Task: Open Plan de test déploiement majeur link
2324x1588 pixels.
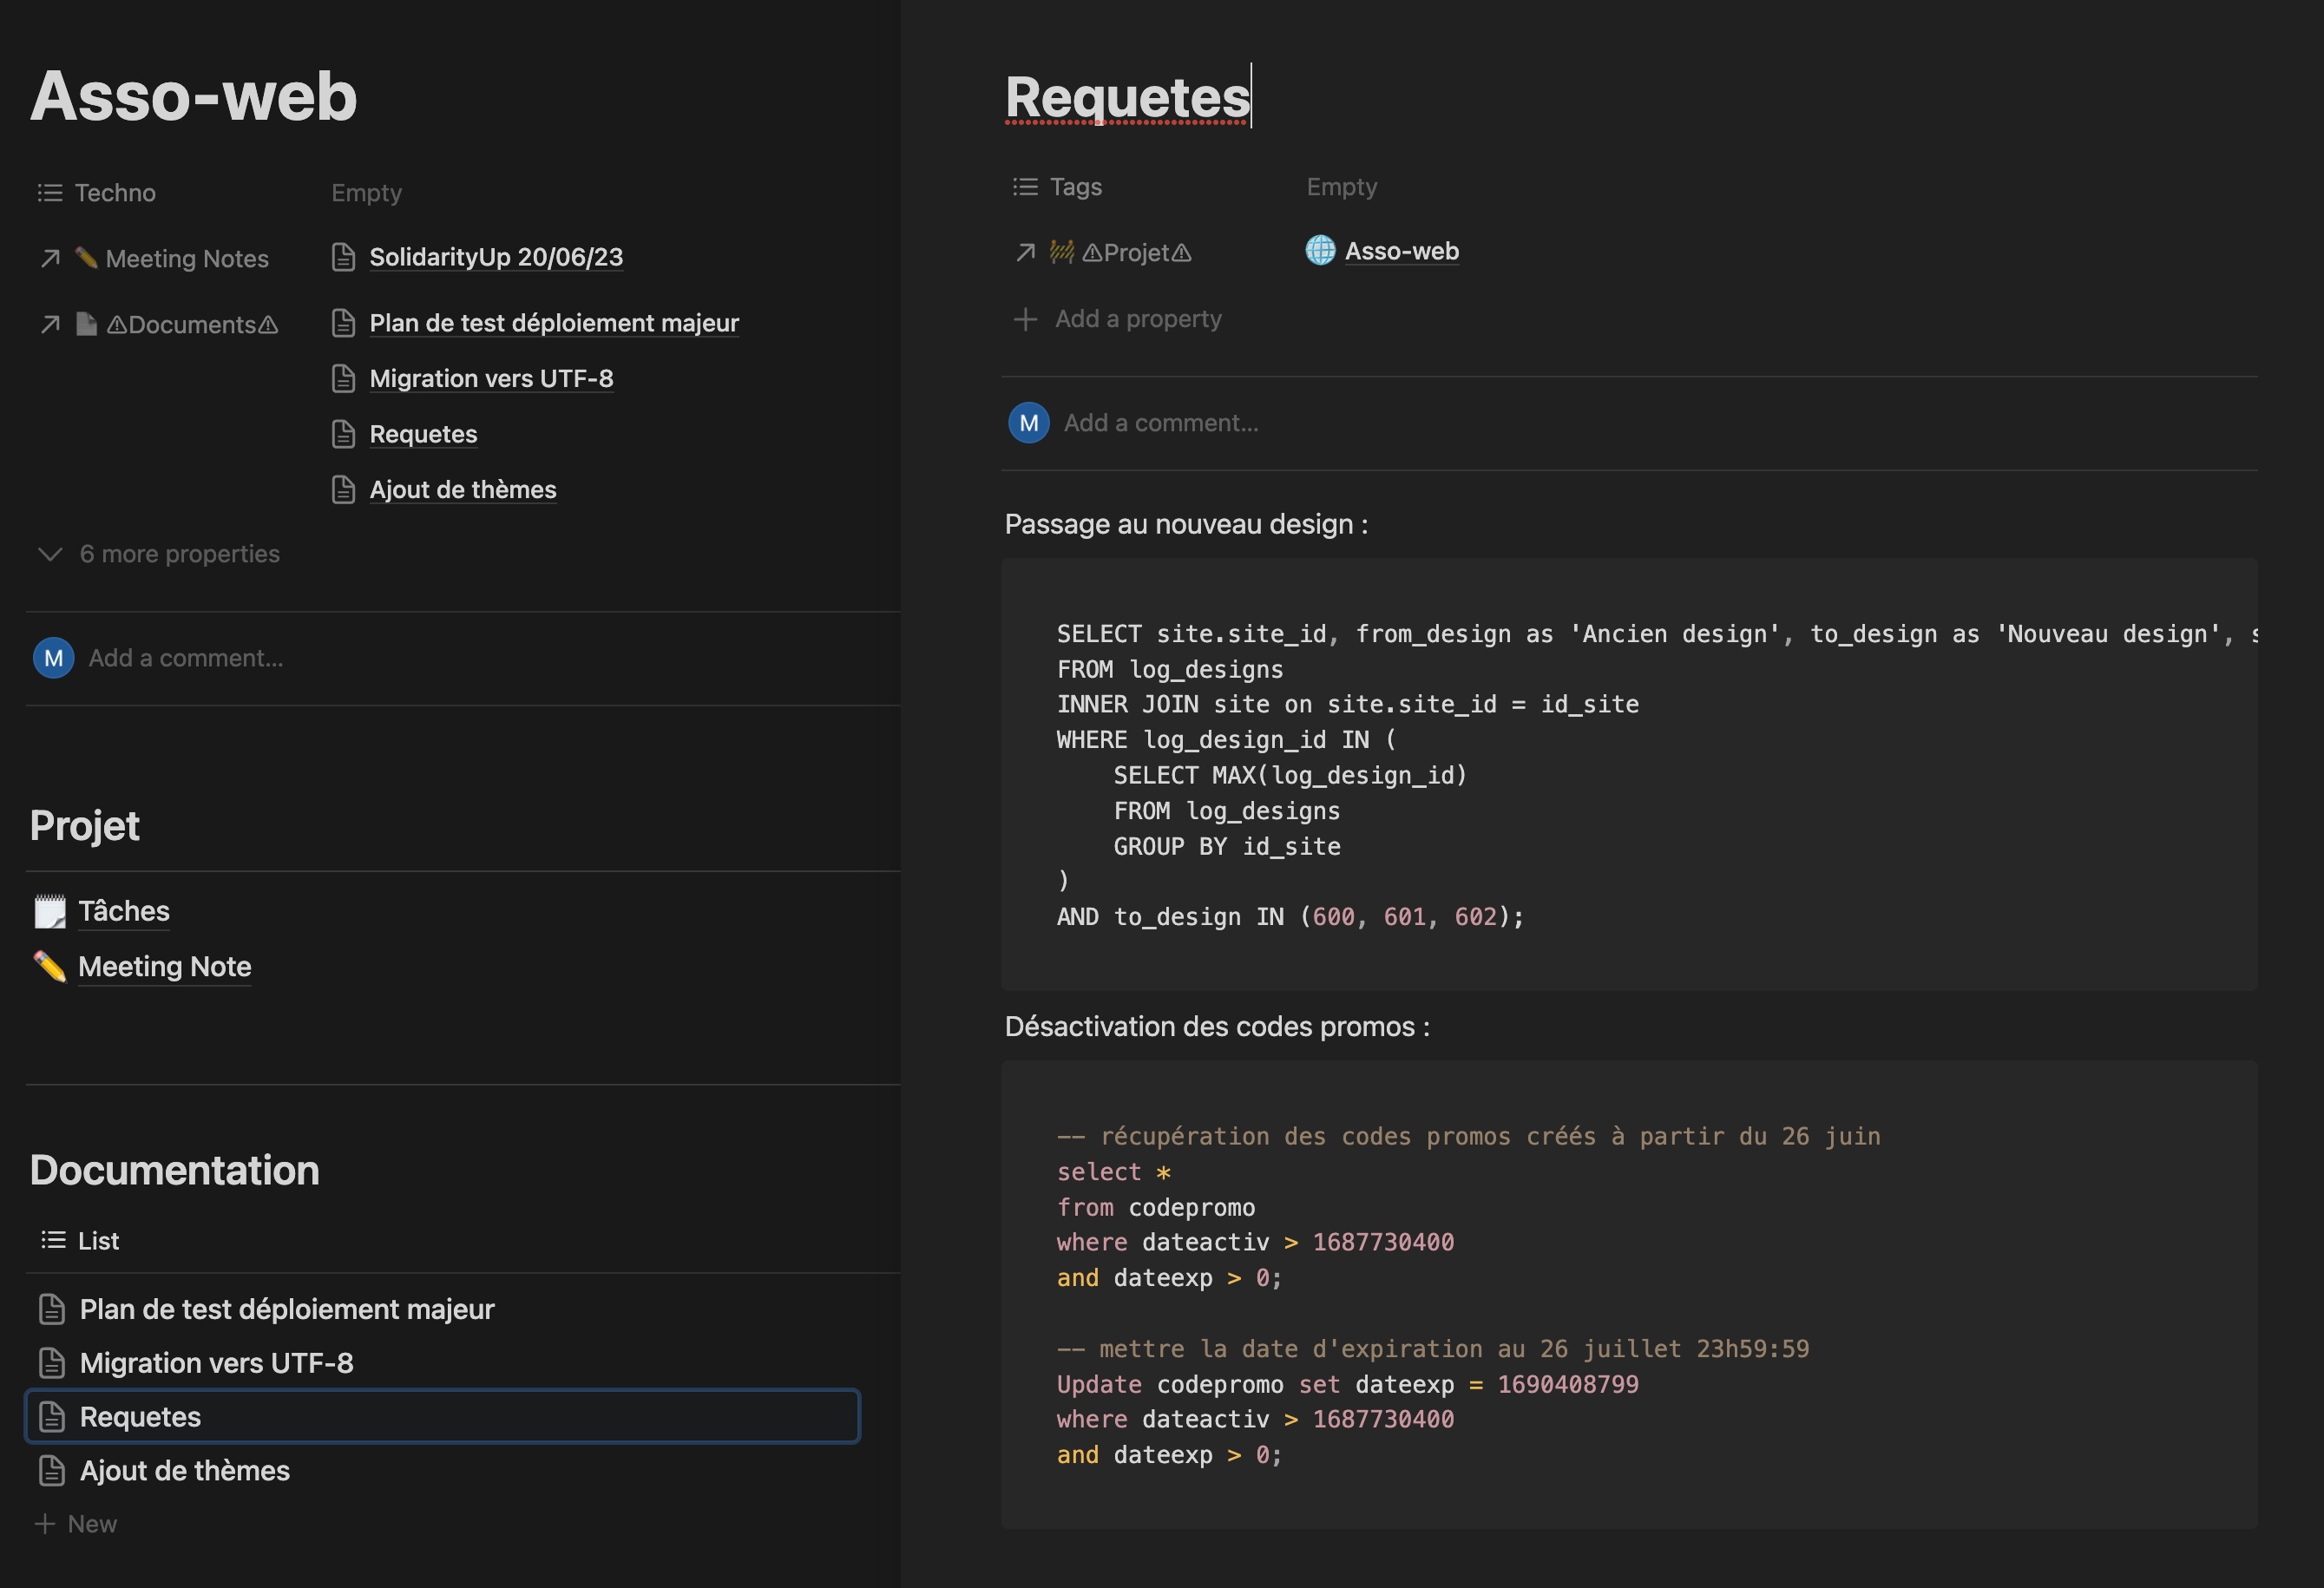Action: (x=554, y=323)
